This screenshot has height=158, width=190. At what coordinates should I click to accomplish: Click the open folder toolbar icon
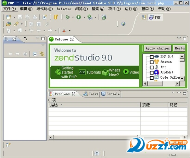pyautogui.click(x=9, y=24)
